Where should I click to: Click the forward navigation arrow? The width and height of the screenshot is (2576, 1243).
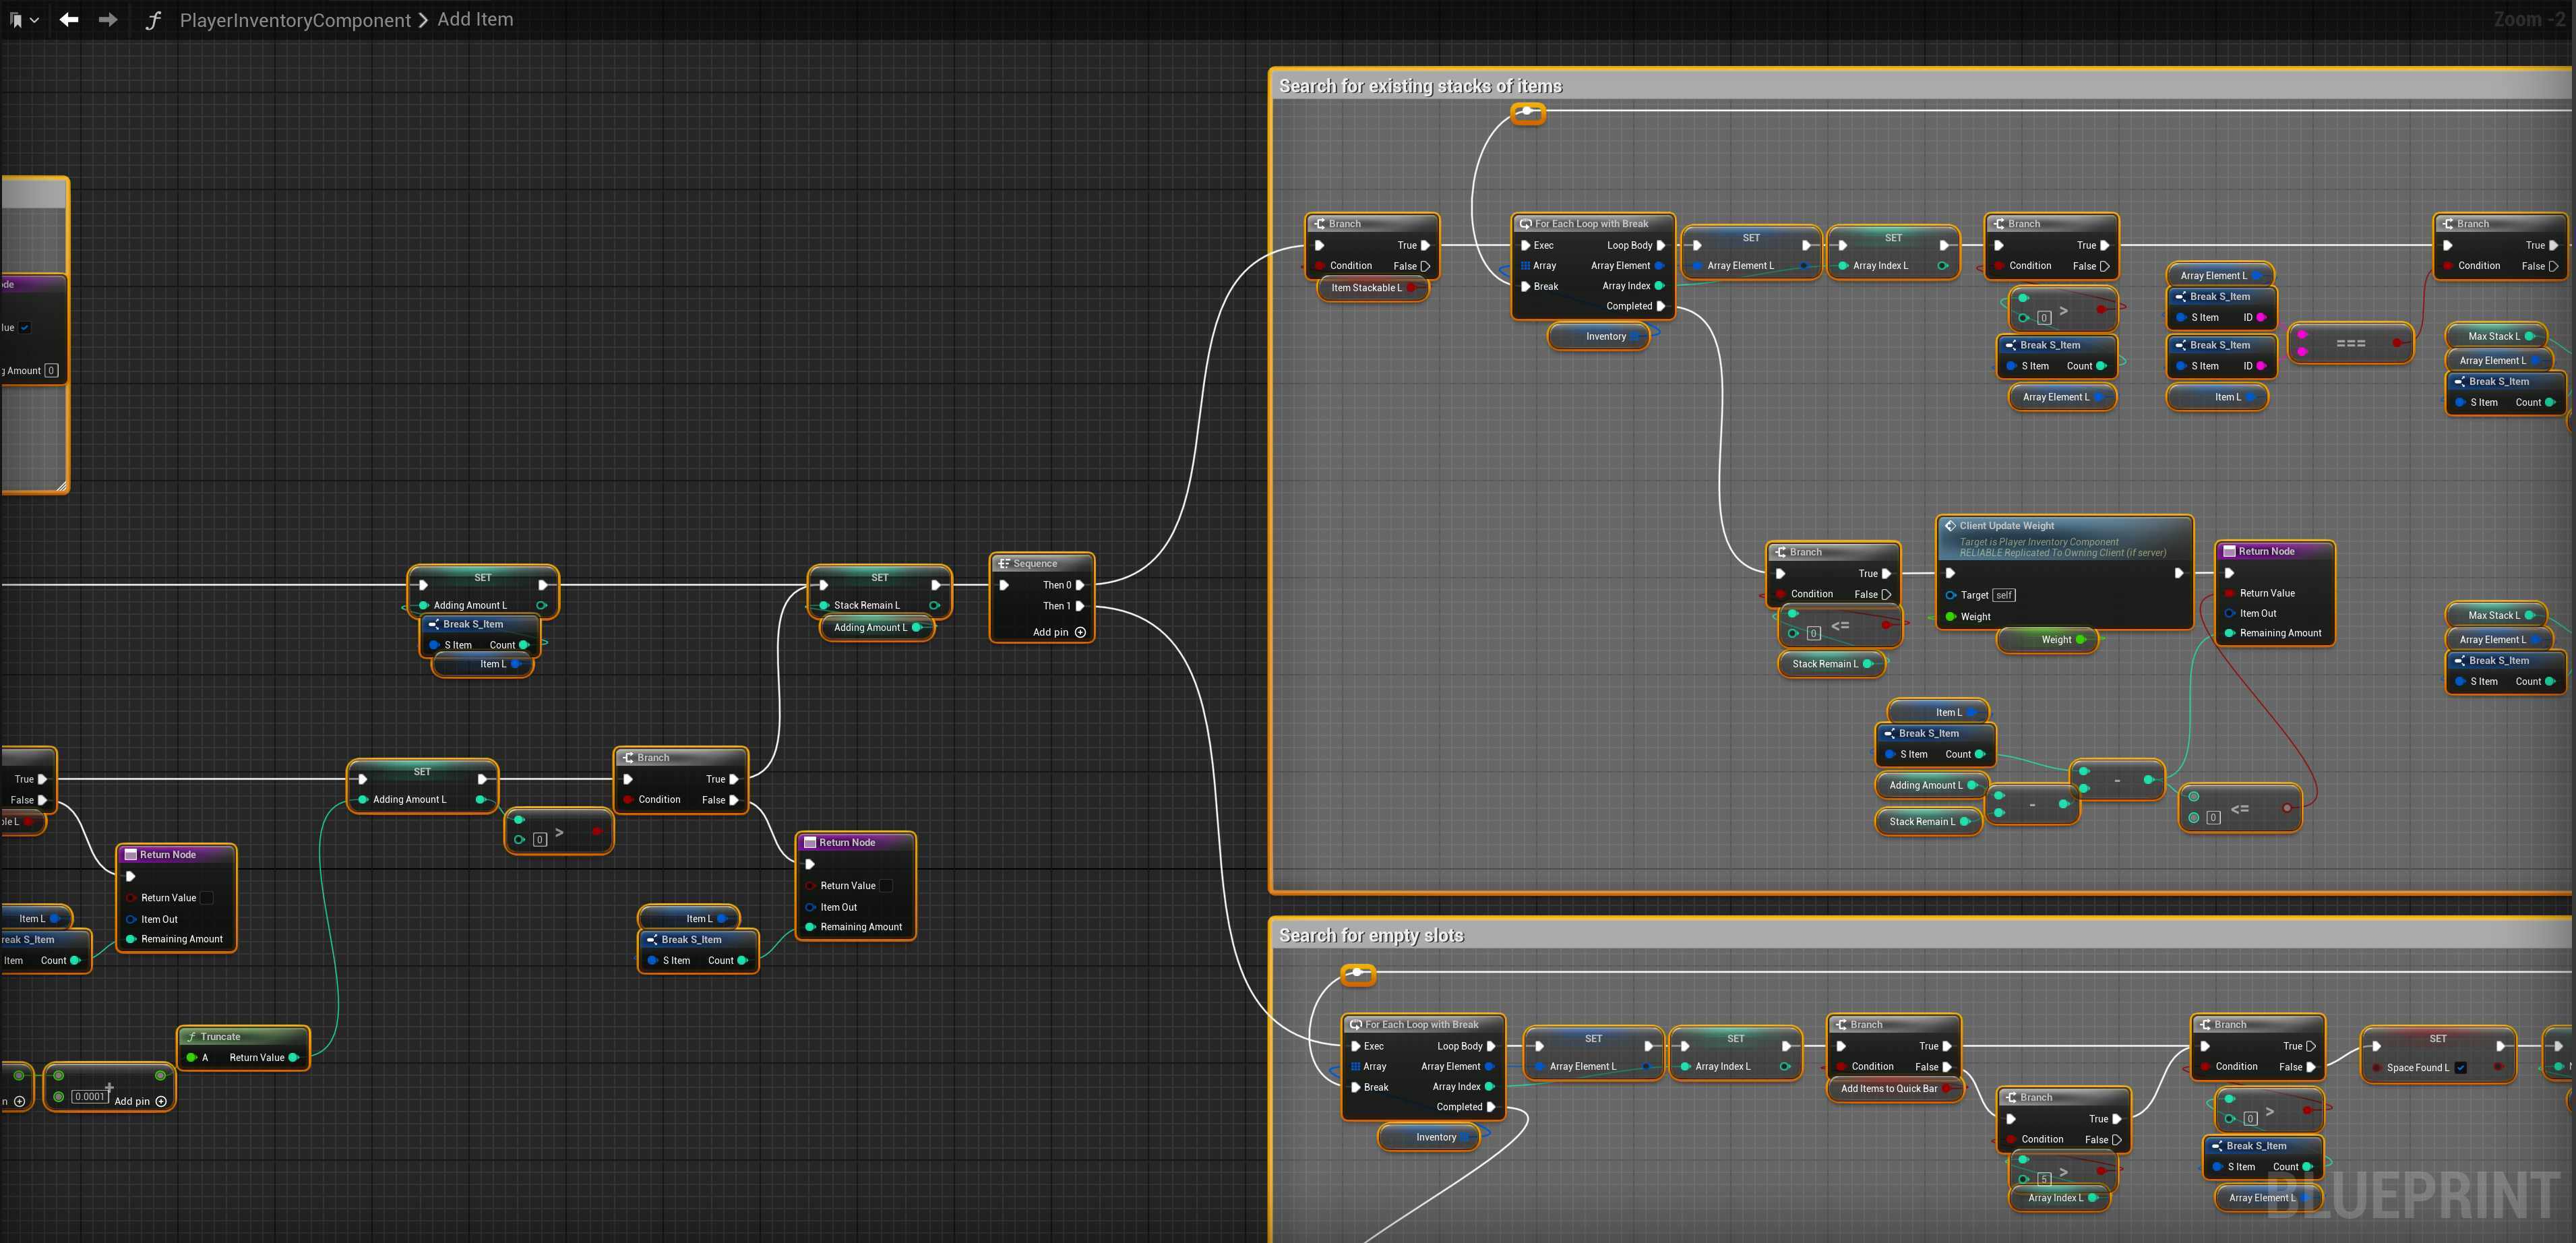[107, 19]
